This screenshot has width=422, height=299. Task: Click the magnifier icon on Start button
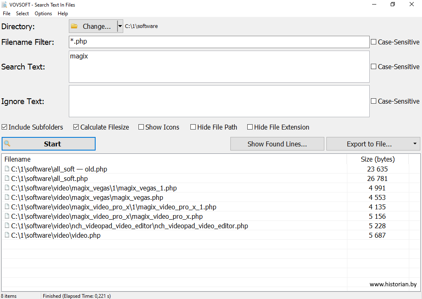pos(7,144)
